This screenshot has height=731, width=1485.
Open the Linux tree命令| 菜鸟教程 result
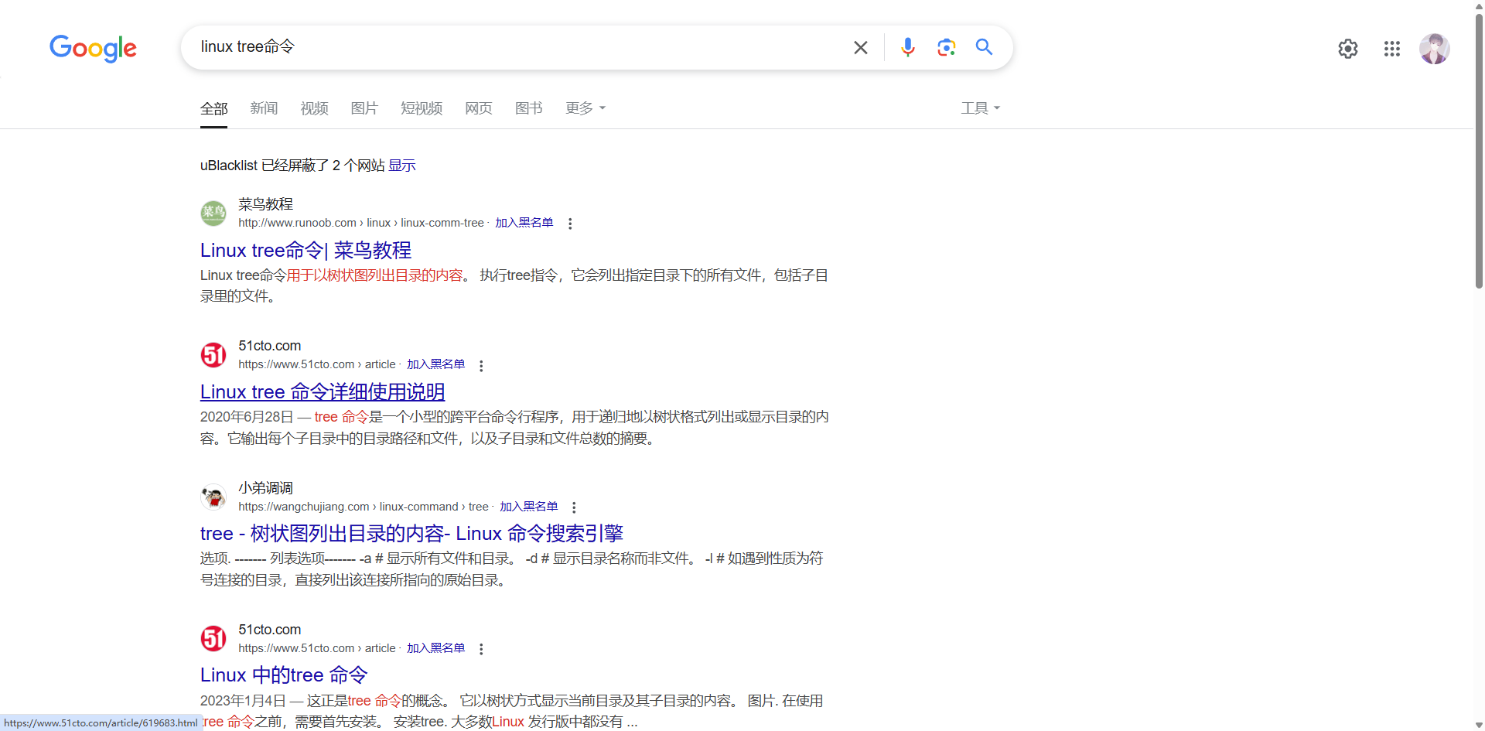point(306,251)
